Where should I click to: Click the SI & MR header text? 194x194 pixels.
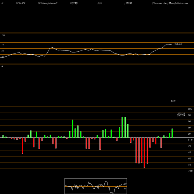[21, 3]
